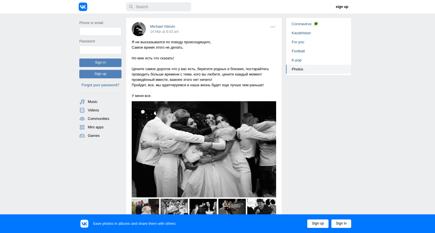Click VK logo in bottom banner
This screenshot has height=233, width=435.
pyautogui.click(x=84, y=224)
